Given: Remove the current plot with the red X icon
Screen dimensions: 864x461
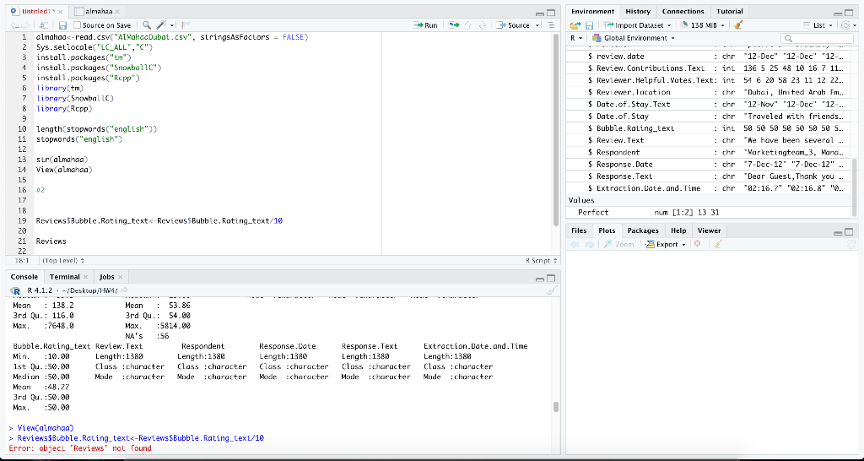Looking at the screenshot, I should tap(697, 244).
